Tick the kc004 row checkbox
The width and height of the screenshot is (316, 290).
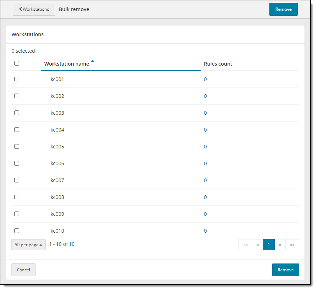pos(17,129)
